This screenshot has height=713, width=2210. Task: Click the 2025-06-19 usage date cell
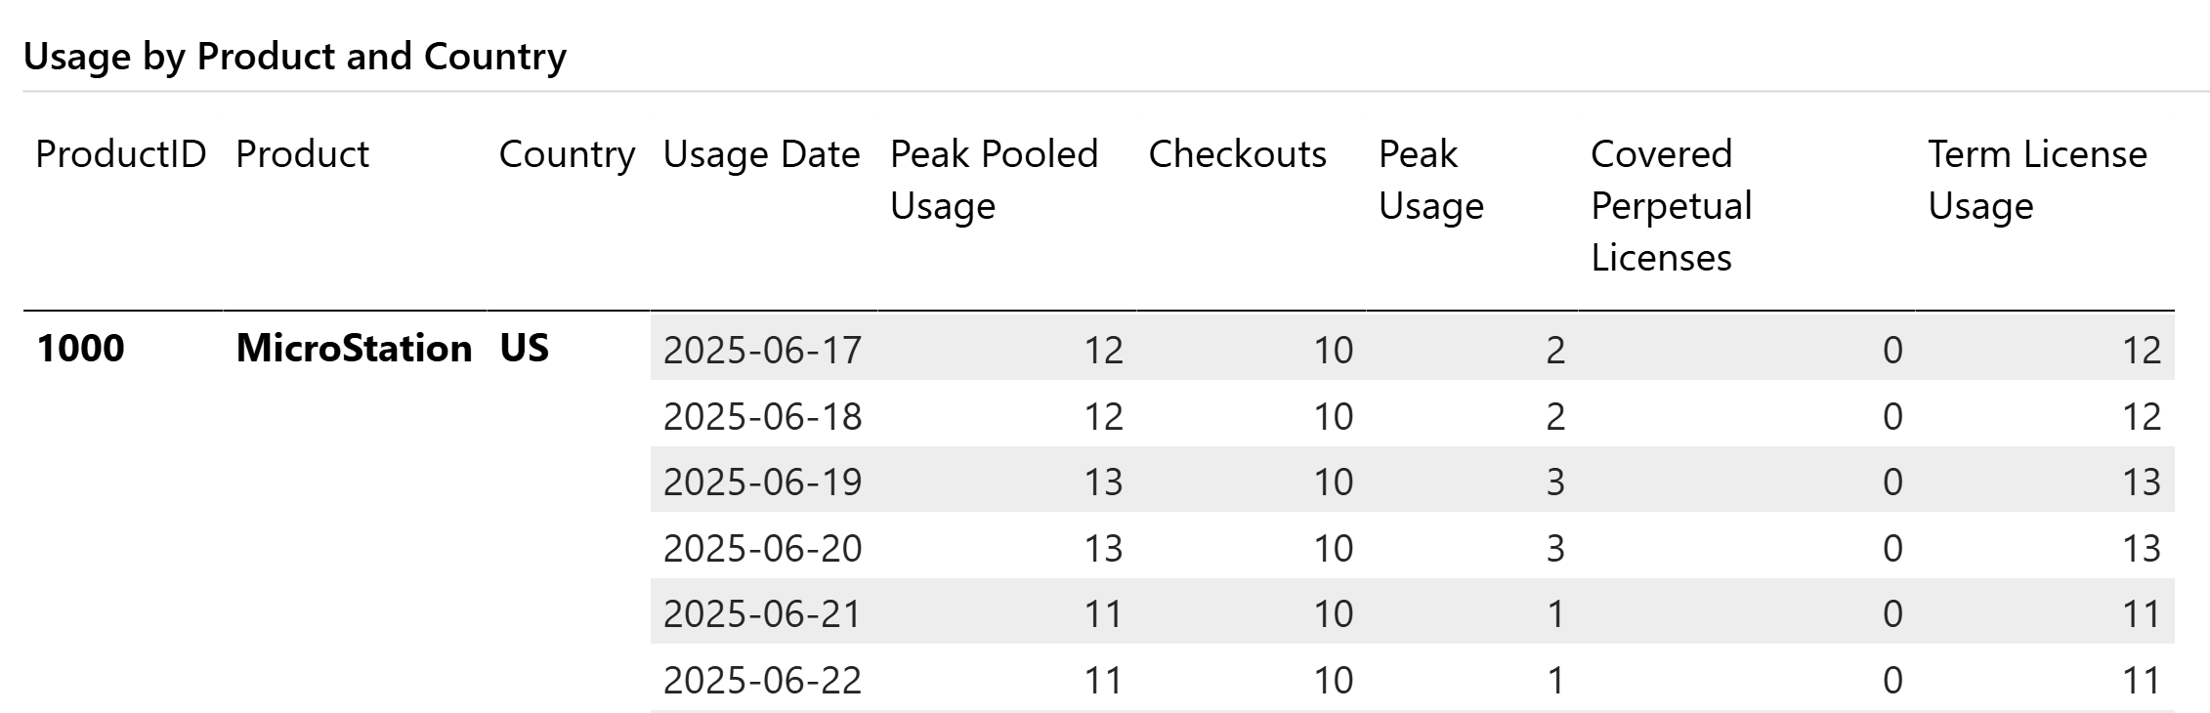click(762, 482)
